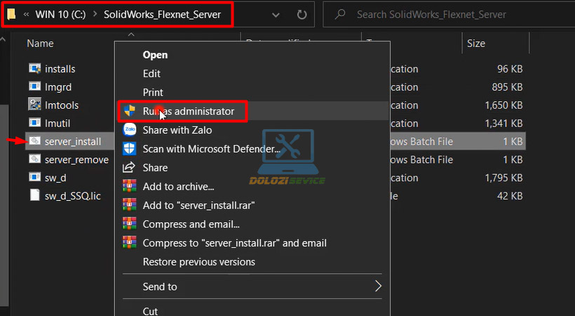575x316 pixels.
Task: Click Restore previous versions entry
Action: (198, 262)
